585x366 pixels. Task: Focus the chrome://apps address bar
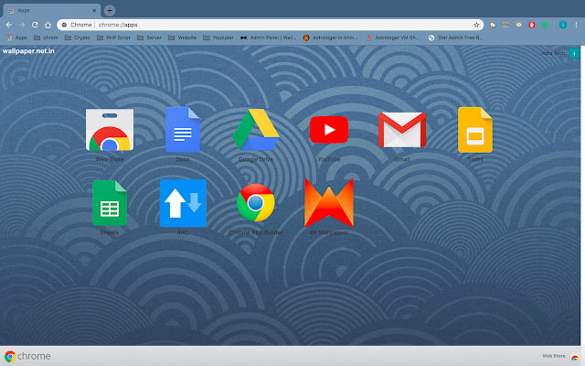[x=271, y=25]
